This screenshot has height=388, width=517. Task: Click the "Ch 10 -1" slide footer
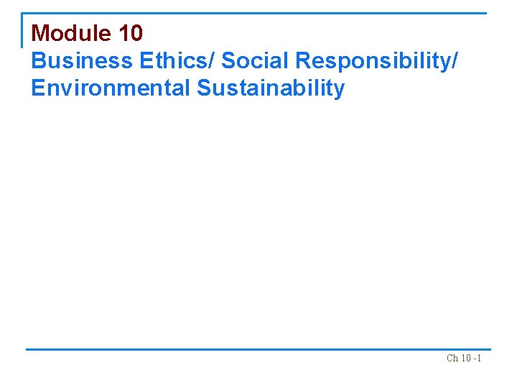(x=463, y=358)
